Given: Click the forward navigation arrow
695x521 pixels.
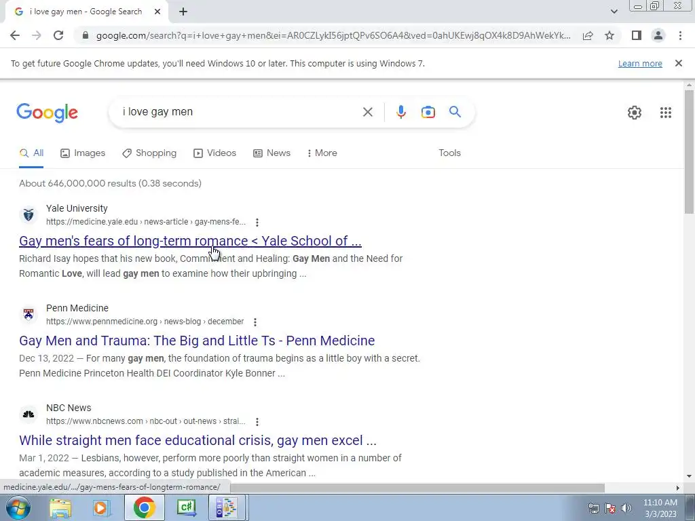Looking at the screenshot, I should click(37, 35).
